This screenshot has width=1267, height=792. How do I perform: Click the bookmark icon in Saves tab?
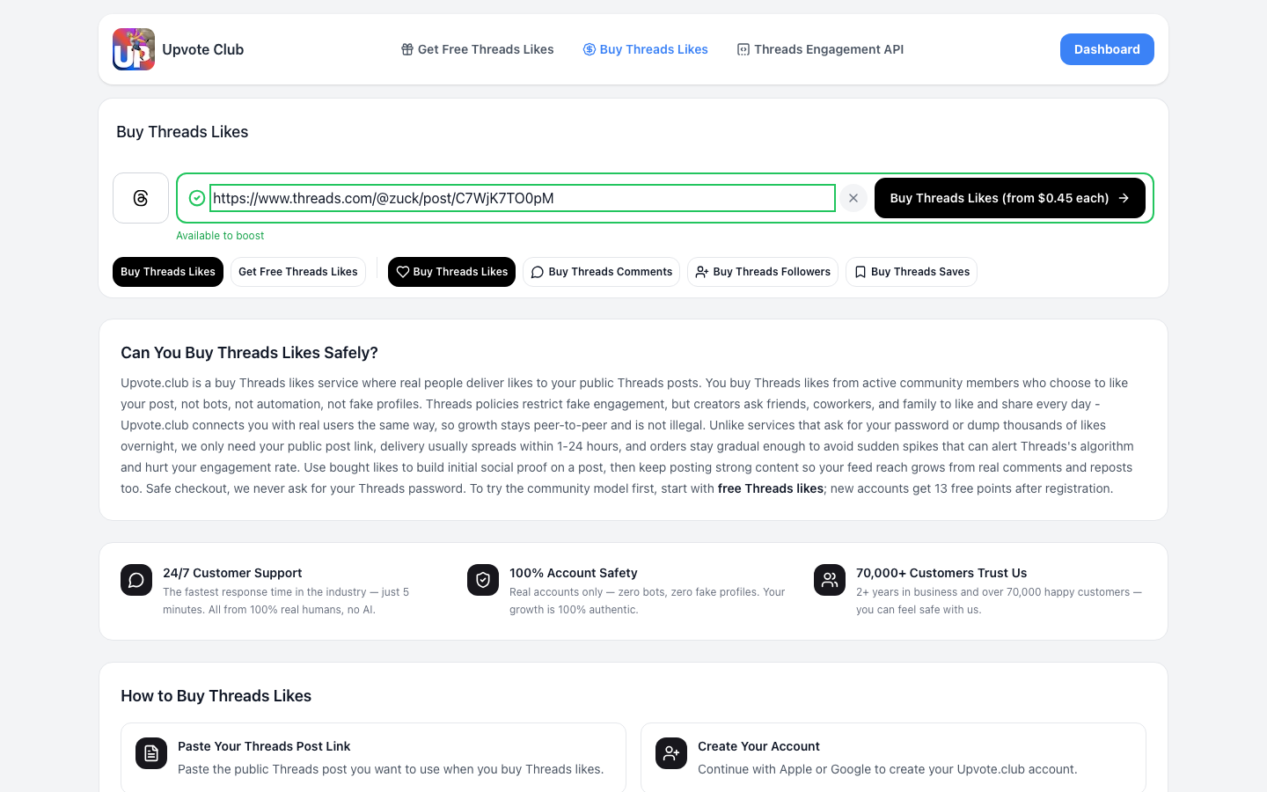click(x=861, y=272)
